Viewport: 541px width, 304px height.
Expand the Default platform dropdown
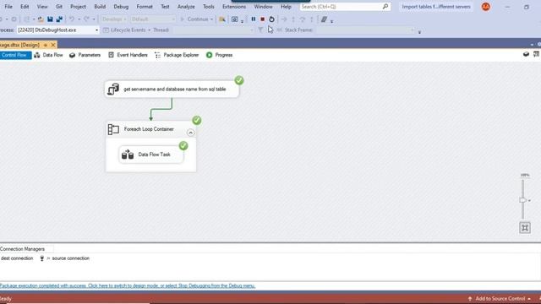click(173, 19)
